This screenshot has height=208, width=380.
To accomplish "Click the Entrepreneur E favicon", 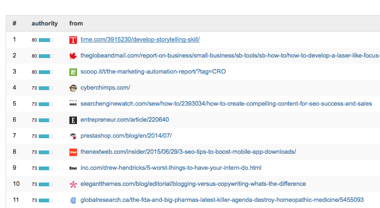I will tap(73, 120).
